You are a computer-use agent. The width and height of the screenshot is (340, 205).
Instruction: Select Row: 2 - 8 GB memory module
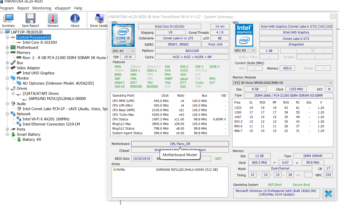tap(65, 58)
